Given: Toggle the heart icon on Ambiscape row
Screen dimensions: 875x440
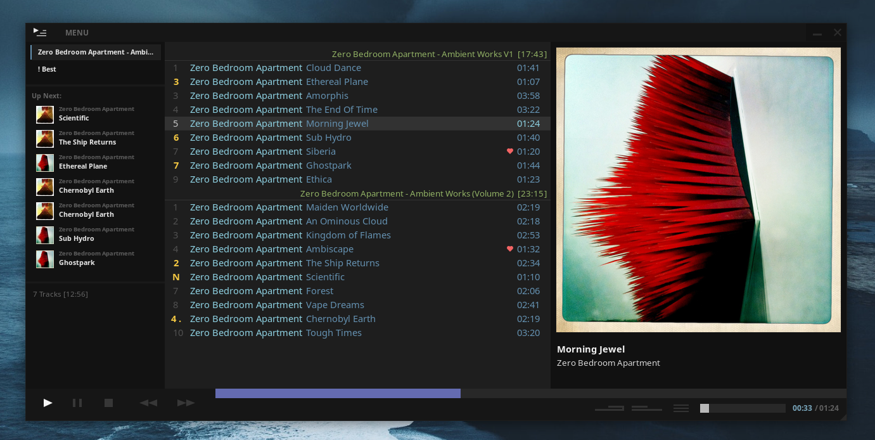Looking at the screenshot, I should (510, 249).
